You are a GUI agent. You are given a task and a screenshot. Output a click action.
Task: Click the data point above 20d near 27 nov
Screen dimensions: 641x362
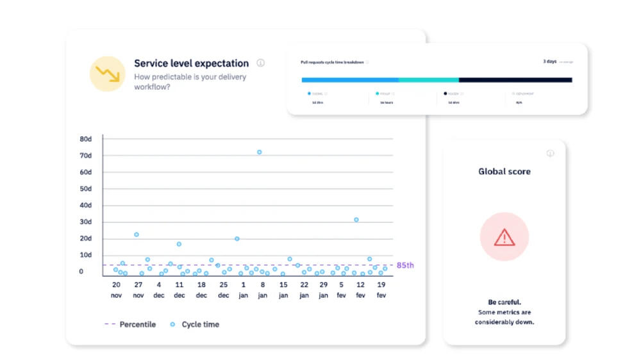(x=137, y=234)
